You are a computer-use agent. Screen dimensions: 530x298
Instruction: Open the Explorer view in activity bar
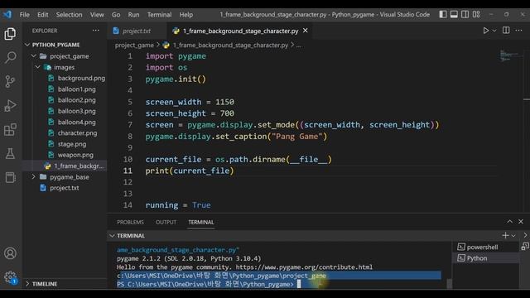pyautogui.click(x=10, y=34)
